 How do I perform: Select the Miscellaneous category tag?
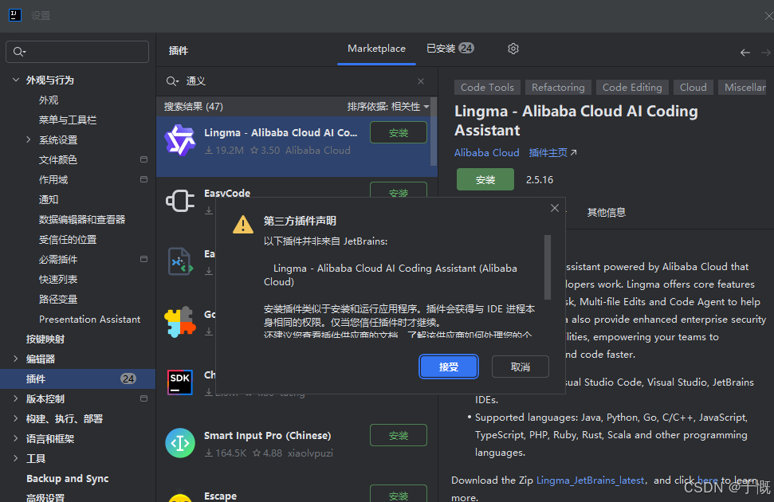point(744,88)
